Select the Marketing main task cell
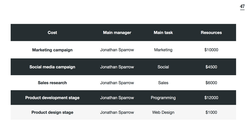 coord(163,50)
